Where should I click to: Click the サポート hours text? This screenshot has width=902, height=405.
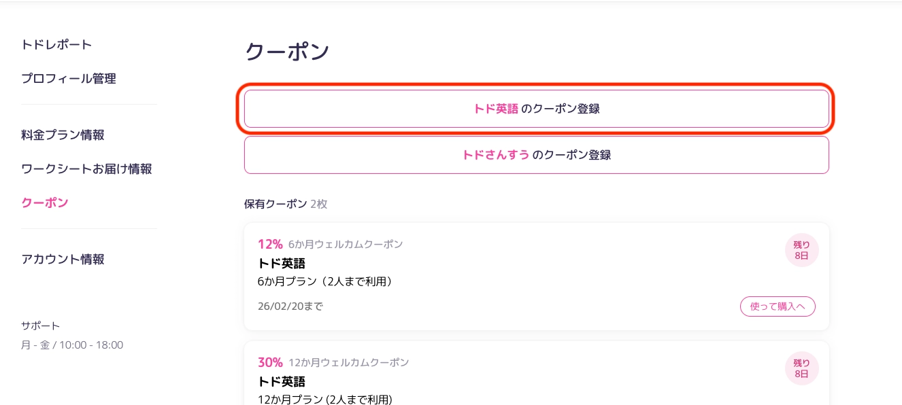point(72,345)
